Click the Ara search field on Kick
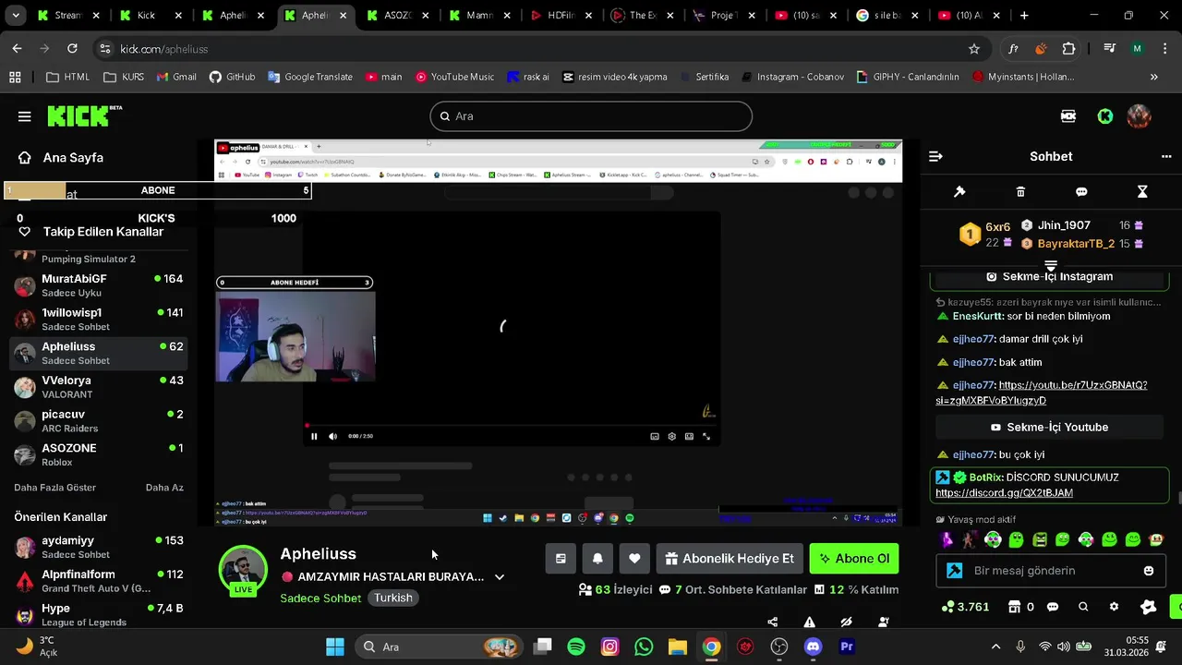 [591, 116]
